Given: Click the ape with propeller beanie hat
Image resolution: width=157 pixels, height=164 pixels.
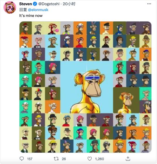Looking at the screenshot, I should [x=38, y=94].
